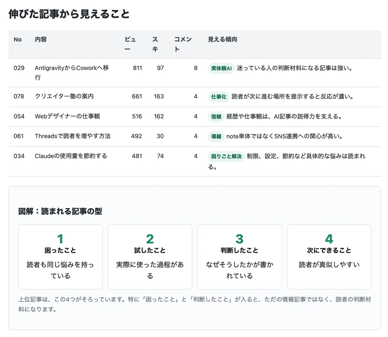Click the 困りごと解決 tag badge
This screenshot has height=337, width=388.
pyautogui.click(x=226, y=156)
